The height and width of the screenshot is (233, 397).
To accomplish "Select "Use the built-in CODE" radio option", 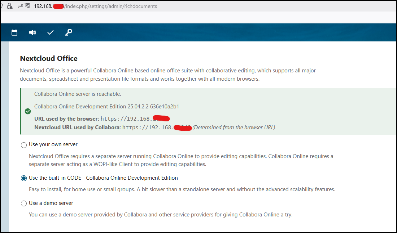I will point(24,178).
